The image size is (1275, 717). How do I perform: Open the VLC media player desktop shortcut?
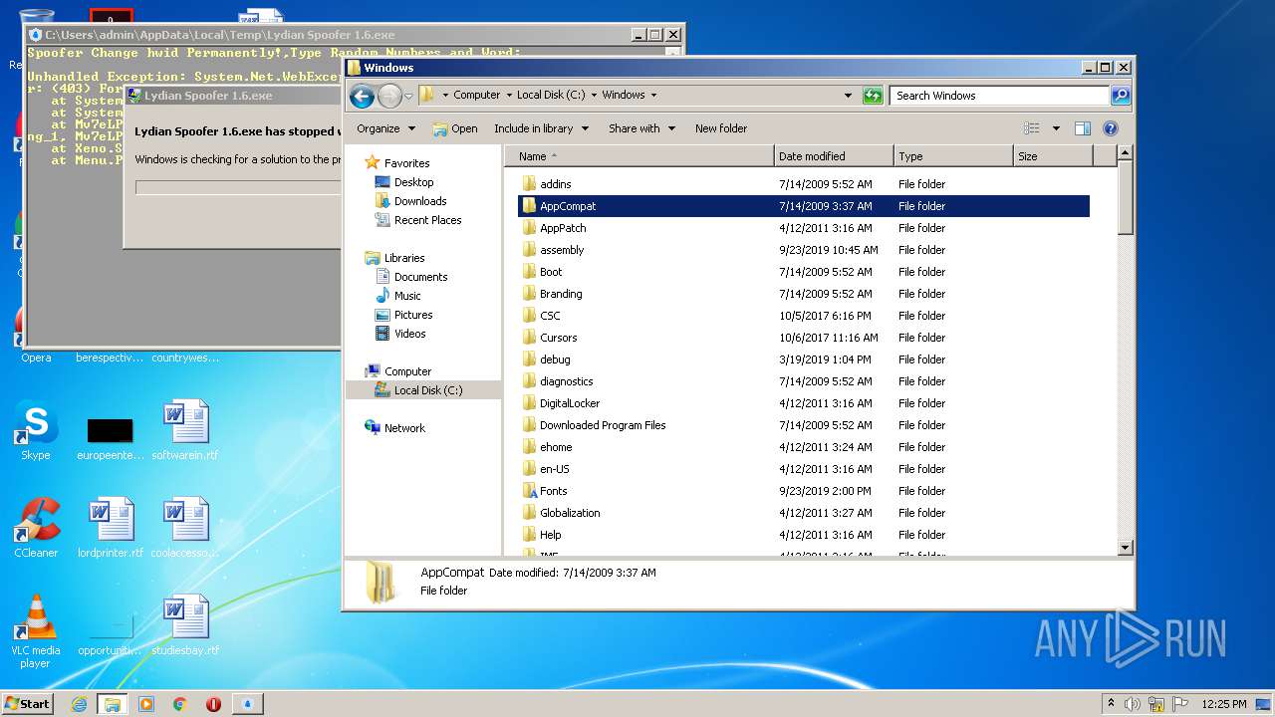(x=36, y=632)
